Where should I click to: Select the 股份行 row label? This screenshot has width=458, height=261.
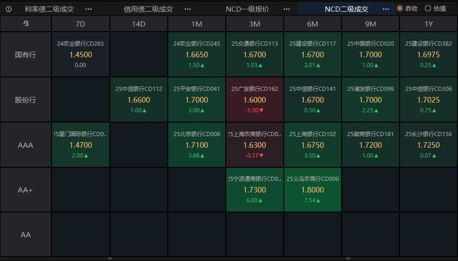click(x=26, y=100)
